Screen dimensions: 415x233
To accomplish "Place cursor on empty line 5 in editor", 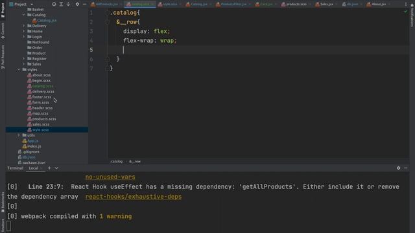I will coord(258,50).
